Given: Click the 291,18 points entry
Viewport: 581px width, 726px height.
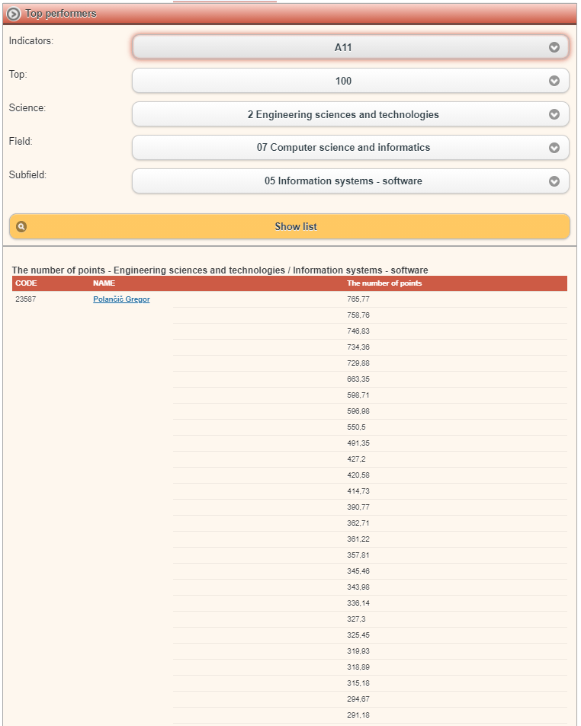Looking at the screenshot, I should tap(358, 715).
